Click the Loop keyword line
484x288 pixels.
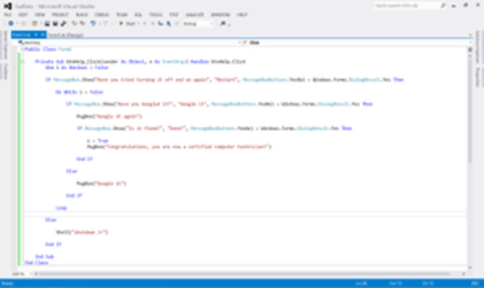pos(61,208)
